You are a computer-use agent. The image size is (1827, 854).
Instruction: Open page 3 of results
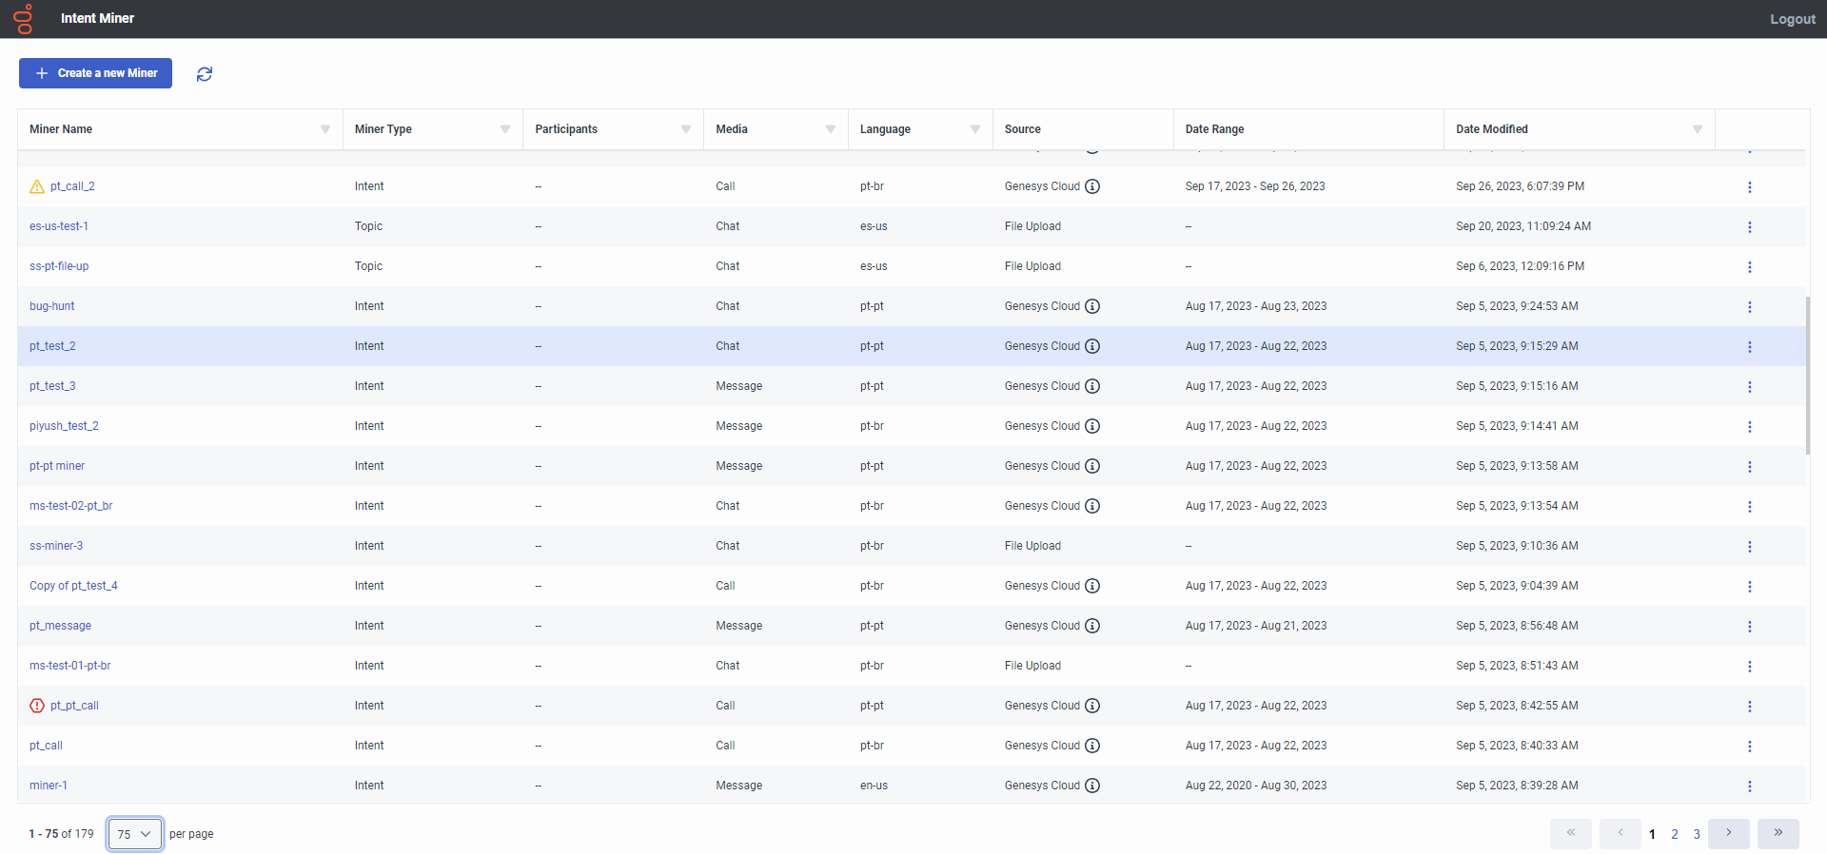click(1697, 834)
